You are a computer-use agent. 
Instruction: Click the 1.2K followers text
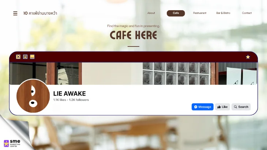[79, 100]
